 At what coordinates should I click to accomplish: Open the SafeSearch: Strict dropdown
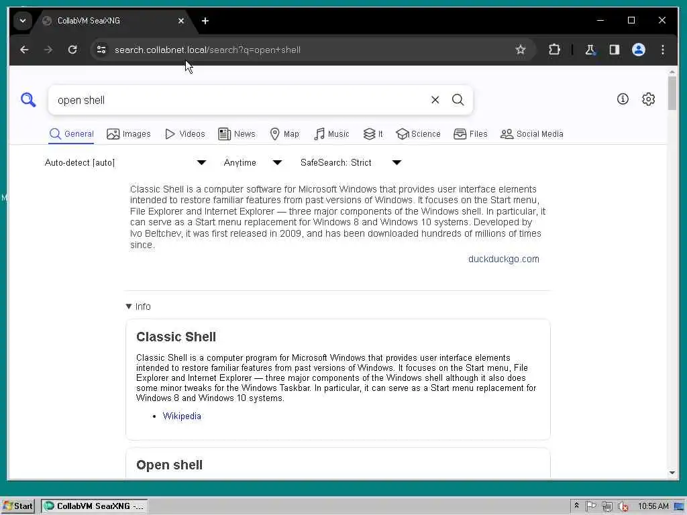pos(350,162)
